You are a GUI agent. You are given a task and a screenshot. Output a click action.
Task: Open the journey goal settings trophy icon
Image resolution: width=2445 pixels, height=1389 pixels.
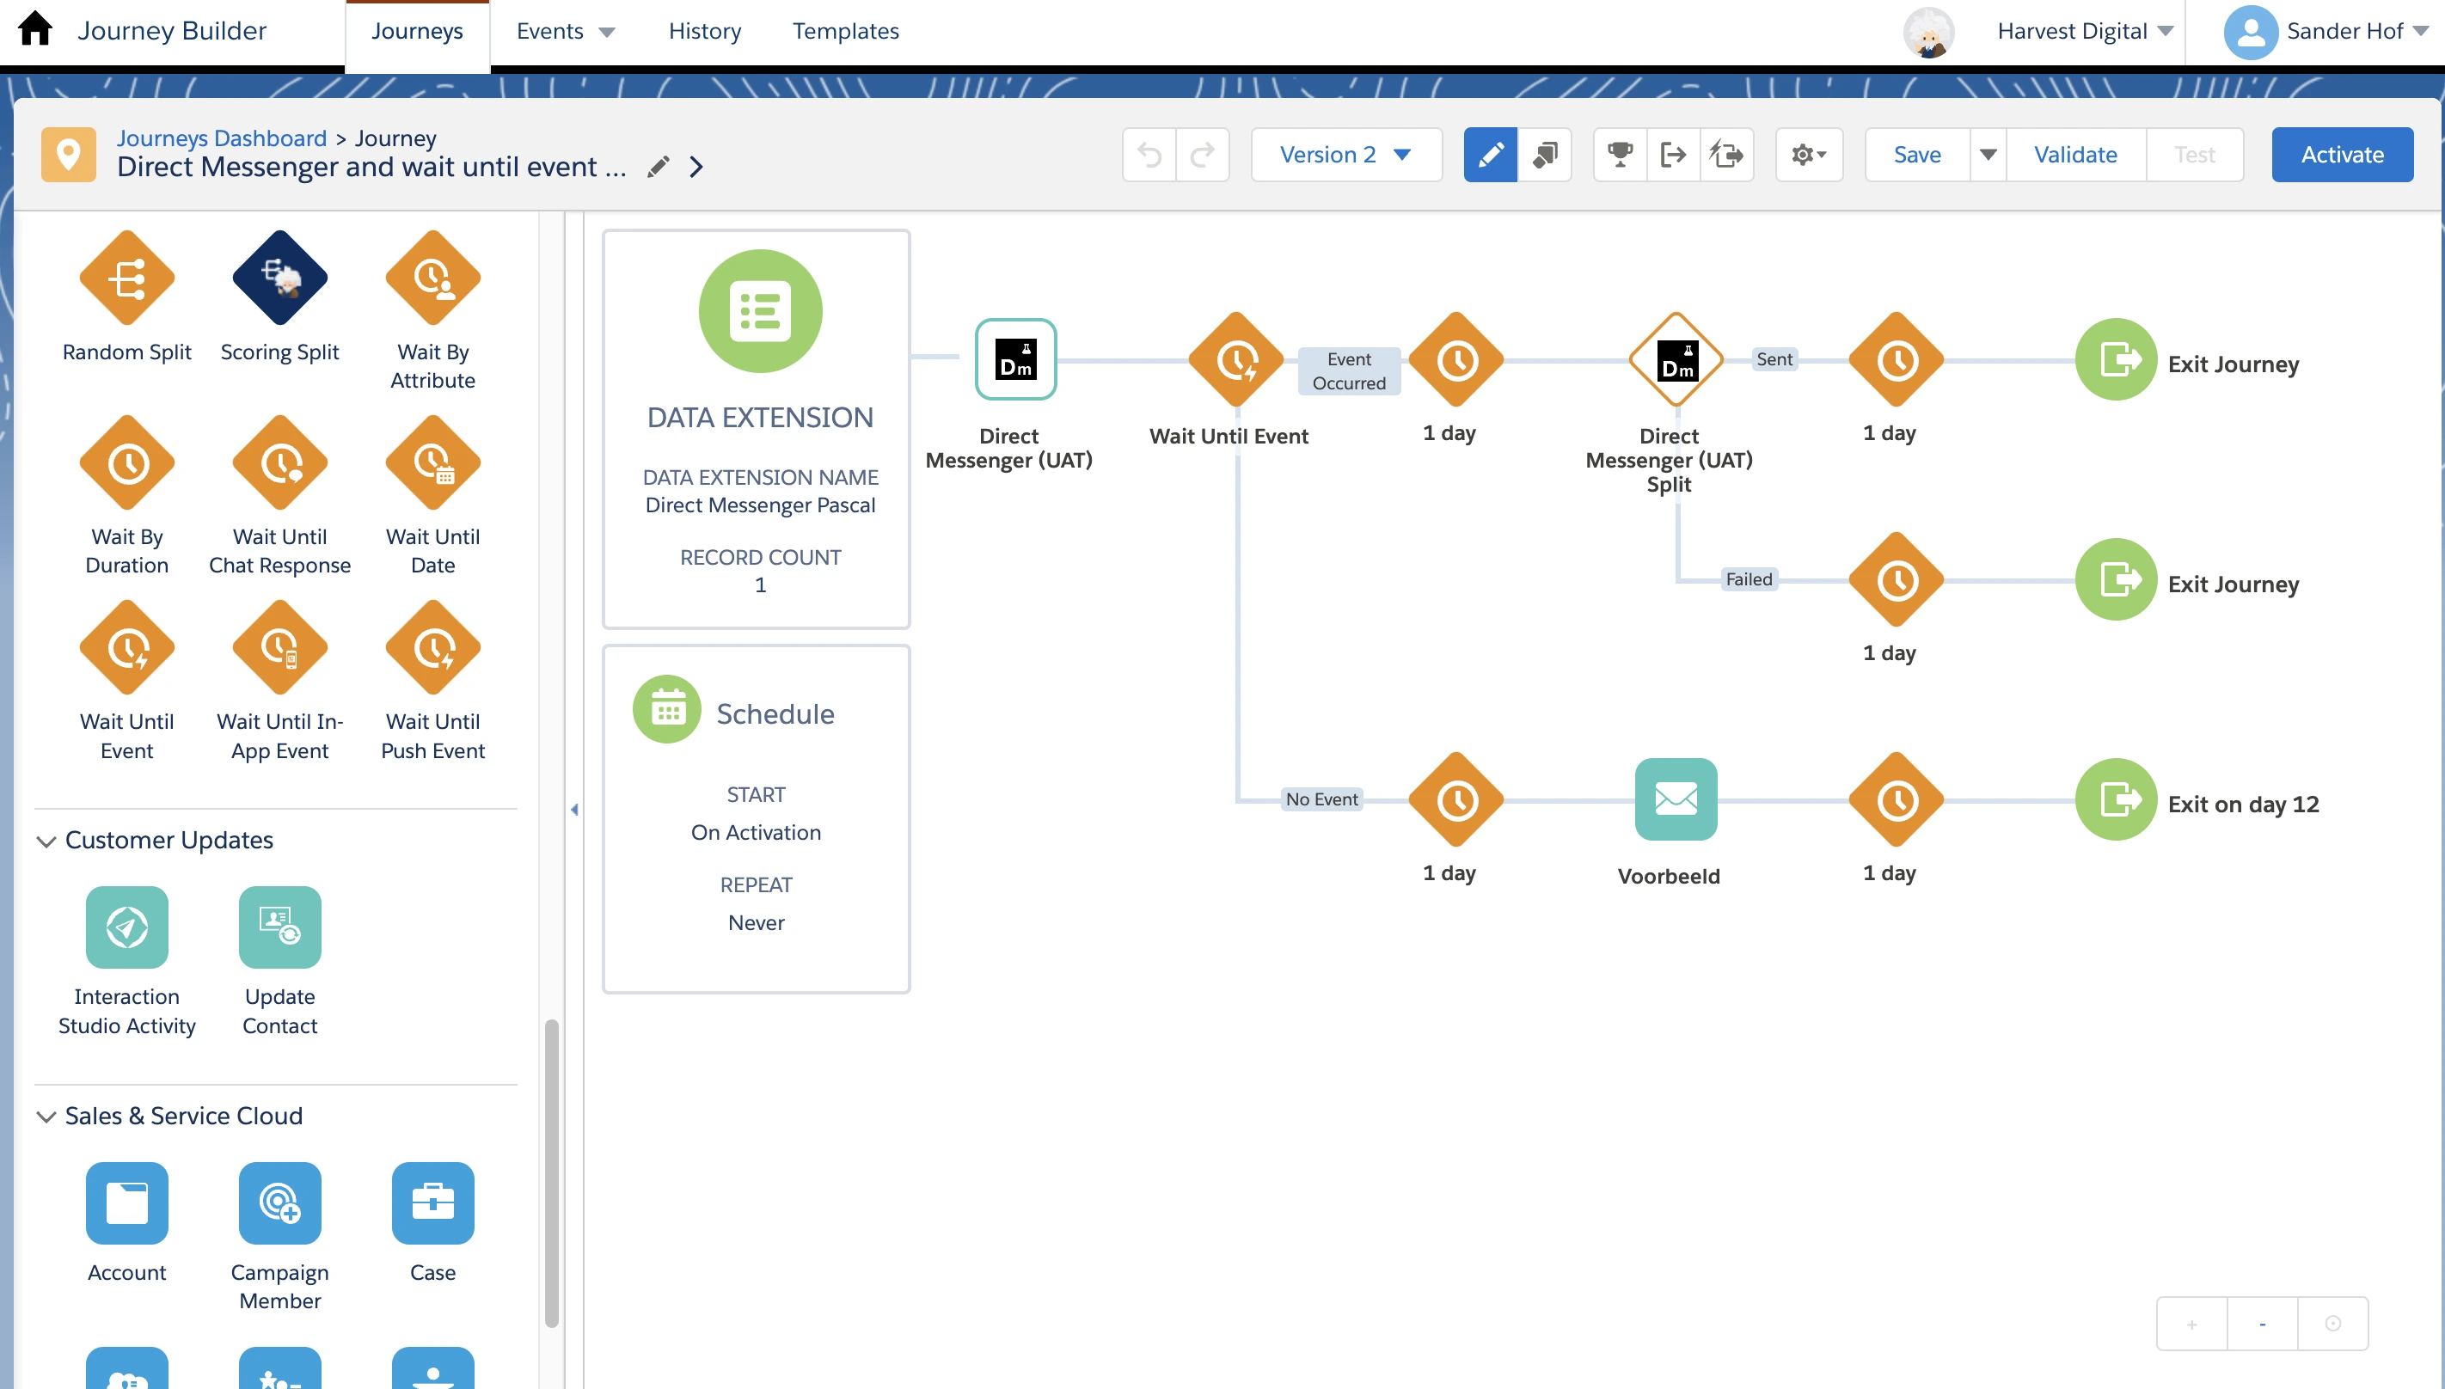tap(1620, 155)
